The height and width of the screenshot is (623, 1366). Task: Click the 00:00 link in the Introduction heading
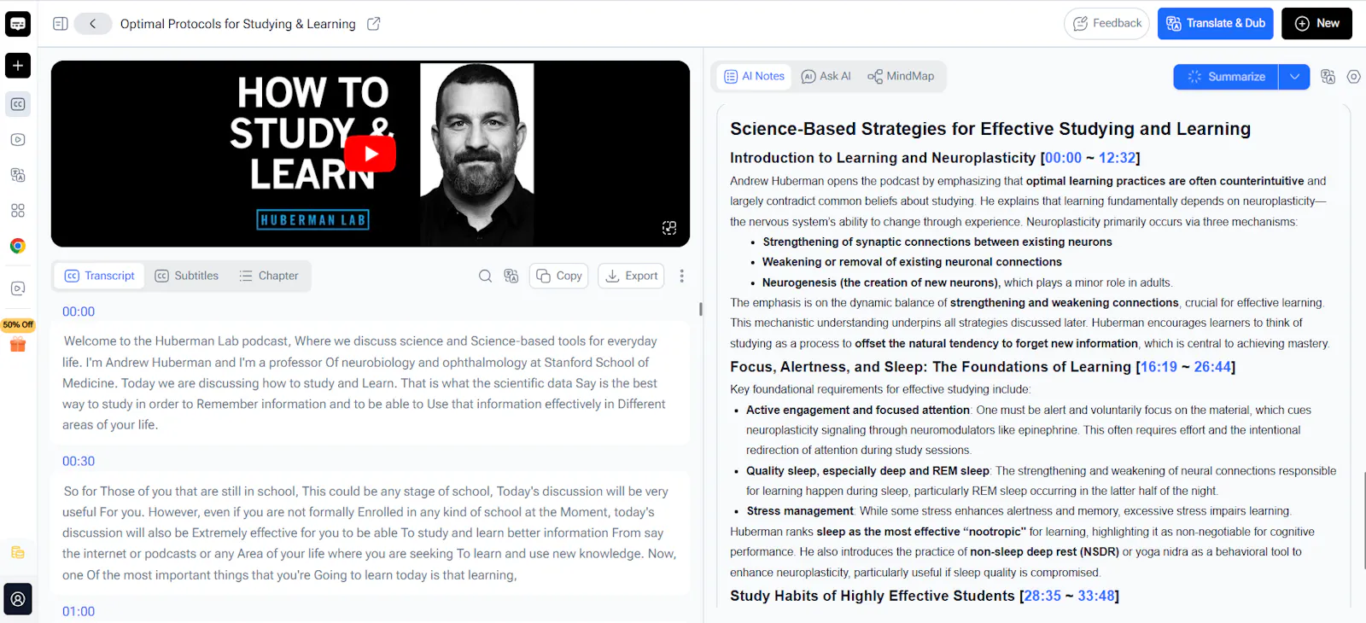point(1064,158)
